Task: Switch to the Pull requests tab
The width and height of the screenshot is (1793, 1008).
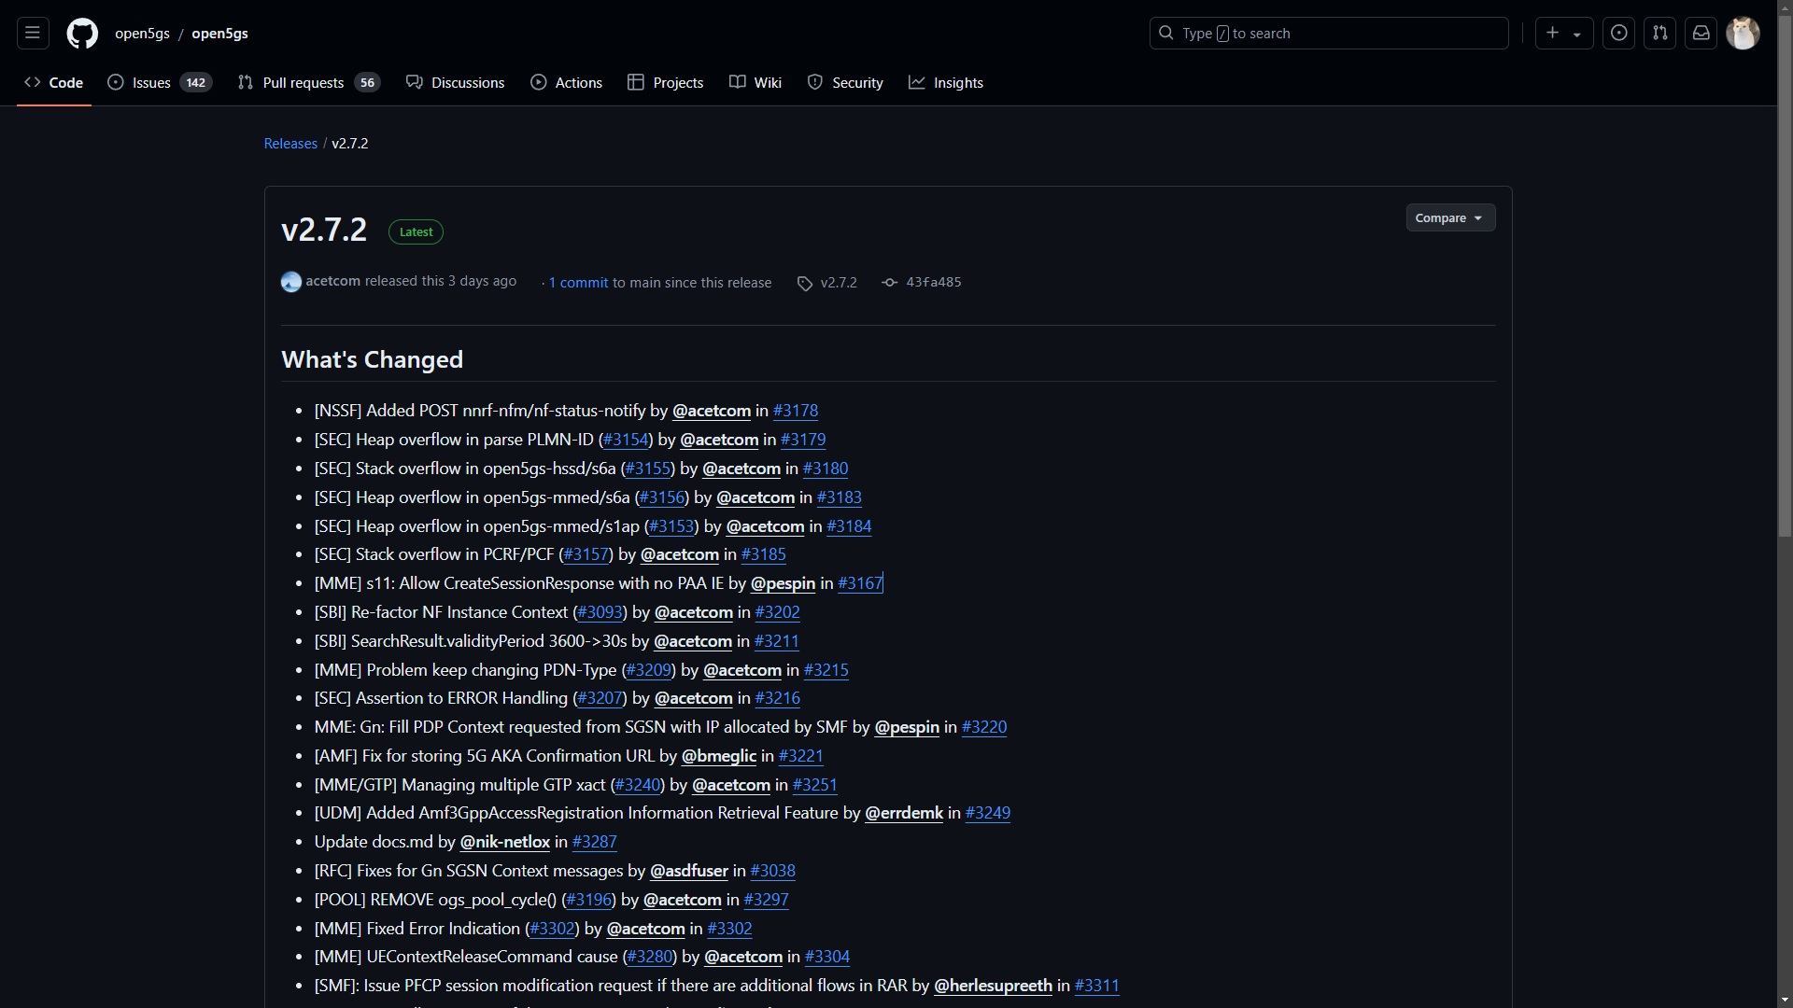Action: pyautogui.click(x=308, y=83)
